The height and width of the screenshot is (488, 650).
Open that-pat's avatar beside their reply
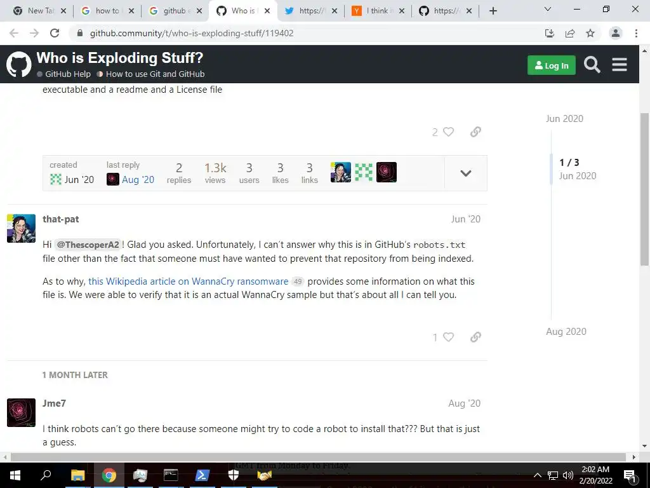[21, 228]
